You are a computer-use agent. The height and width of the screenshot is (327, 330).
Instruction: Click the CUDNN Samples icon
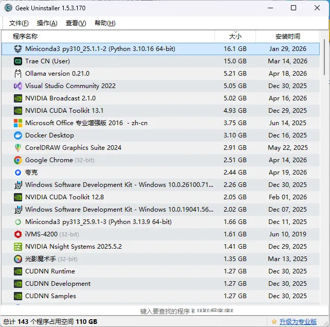pos(18,296)
